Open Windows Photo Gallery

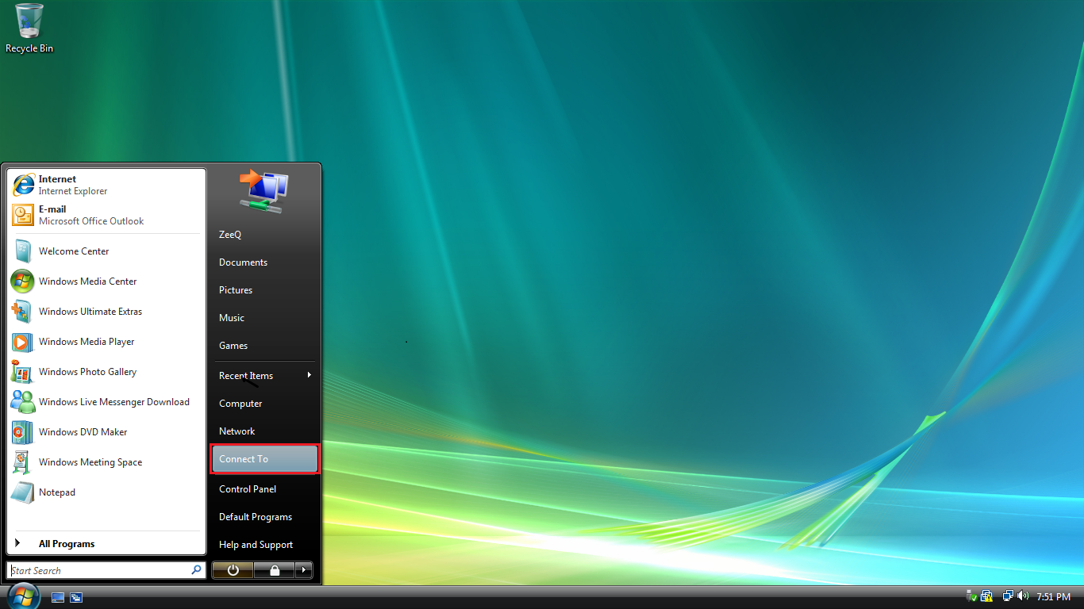[x=106, y=372]
